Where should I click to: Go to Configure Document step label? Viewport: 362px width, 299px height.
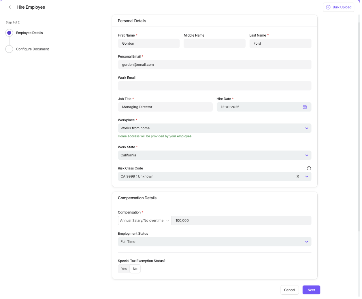[32, 49]
